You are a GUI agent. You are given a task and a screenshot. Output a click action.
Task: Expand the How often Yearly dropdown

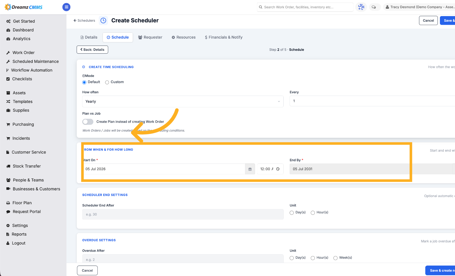point(183,101)
